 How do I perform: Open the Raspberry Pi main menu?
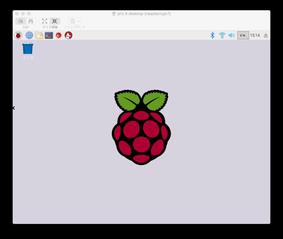(18, 35)
